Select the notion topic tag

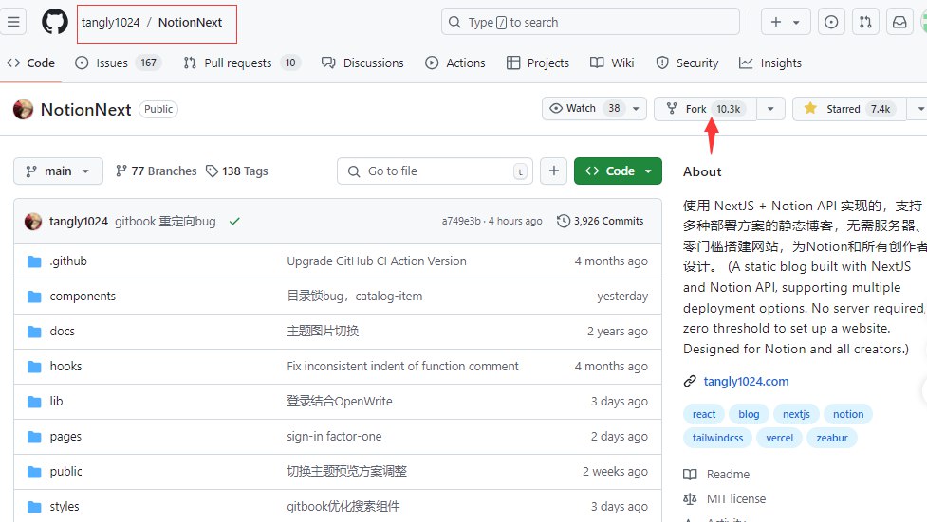click(x=848, y=415)
